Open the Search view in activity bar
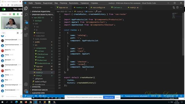Viewport: 185px width, 104px height. click(x=26, y=15)
